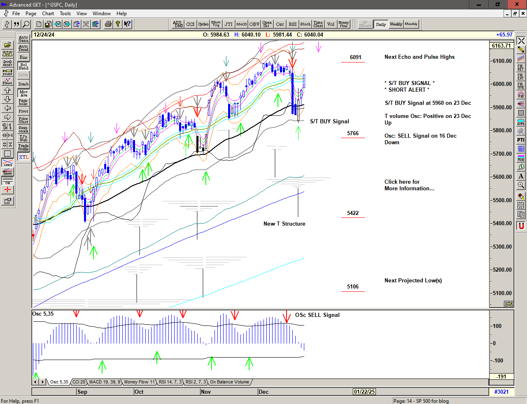Click the PTI tool icon
This screenshot has width=527, height=404.
click(x=521, y=140)
